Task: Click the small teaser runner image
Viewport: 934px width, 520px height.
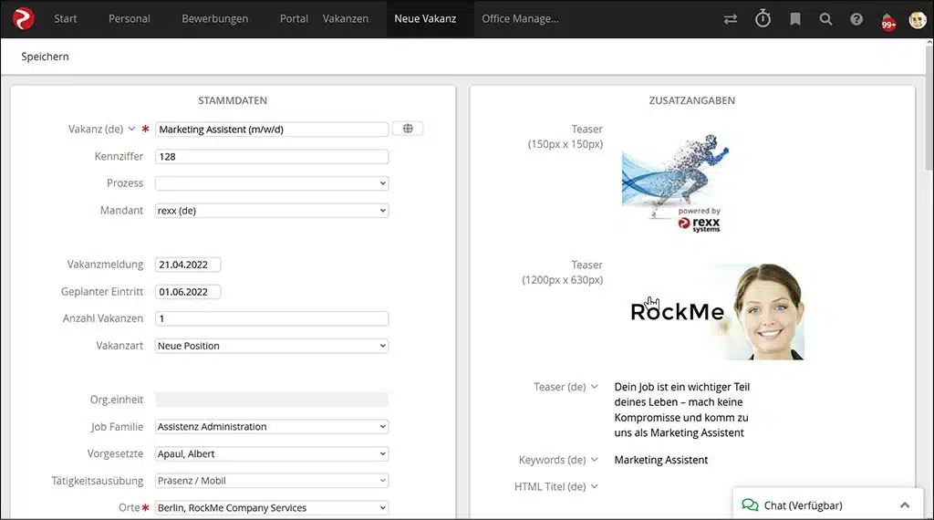Action: 676,184
